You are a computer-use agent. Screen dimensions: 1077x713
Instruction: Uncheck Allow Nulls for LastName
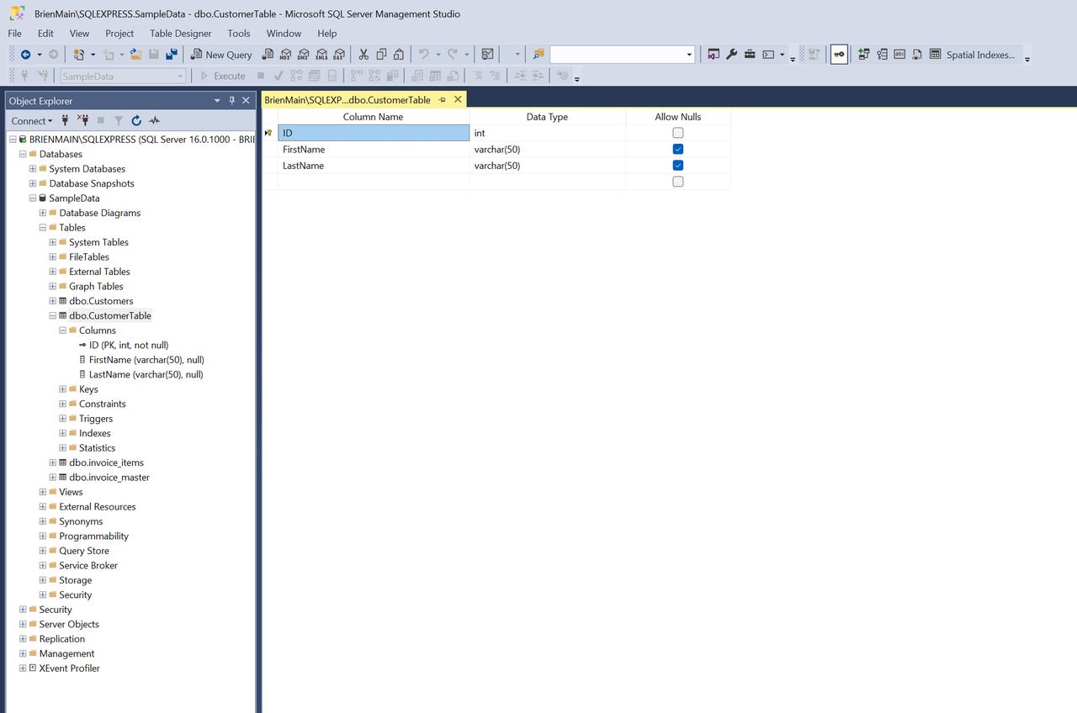coord(678,166)
